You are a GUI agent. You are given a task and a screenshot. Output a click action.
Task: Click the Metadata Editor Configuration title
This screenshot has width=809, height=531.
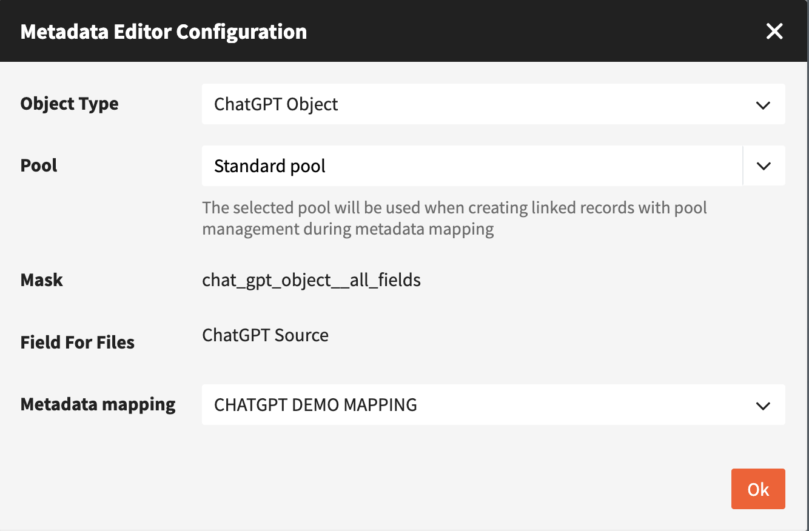tap(163, 32)
